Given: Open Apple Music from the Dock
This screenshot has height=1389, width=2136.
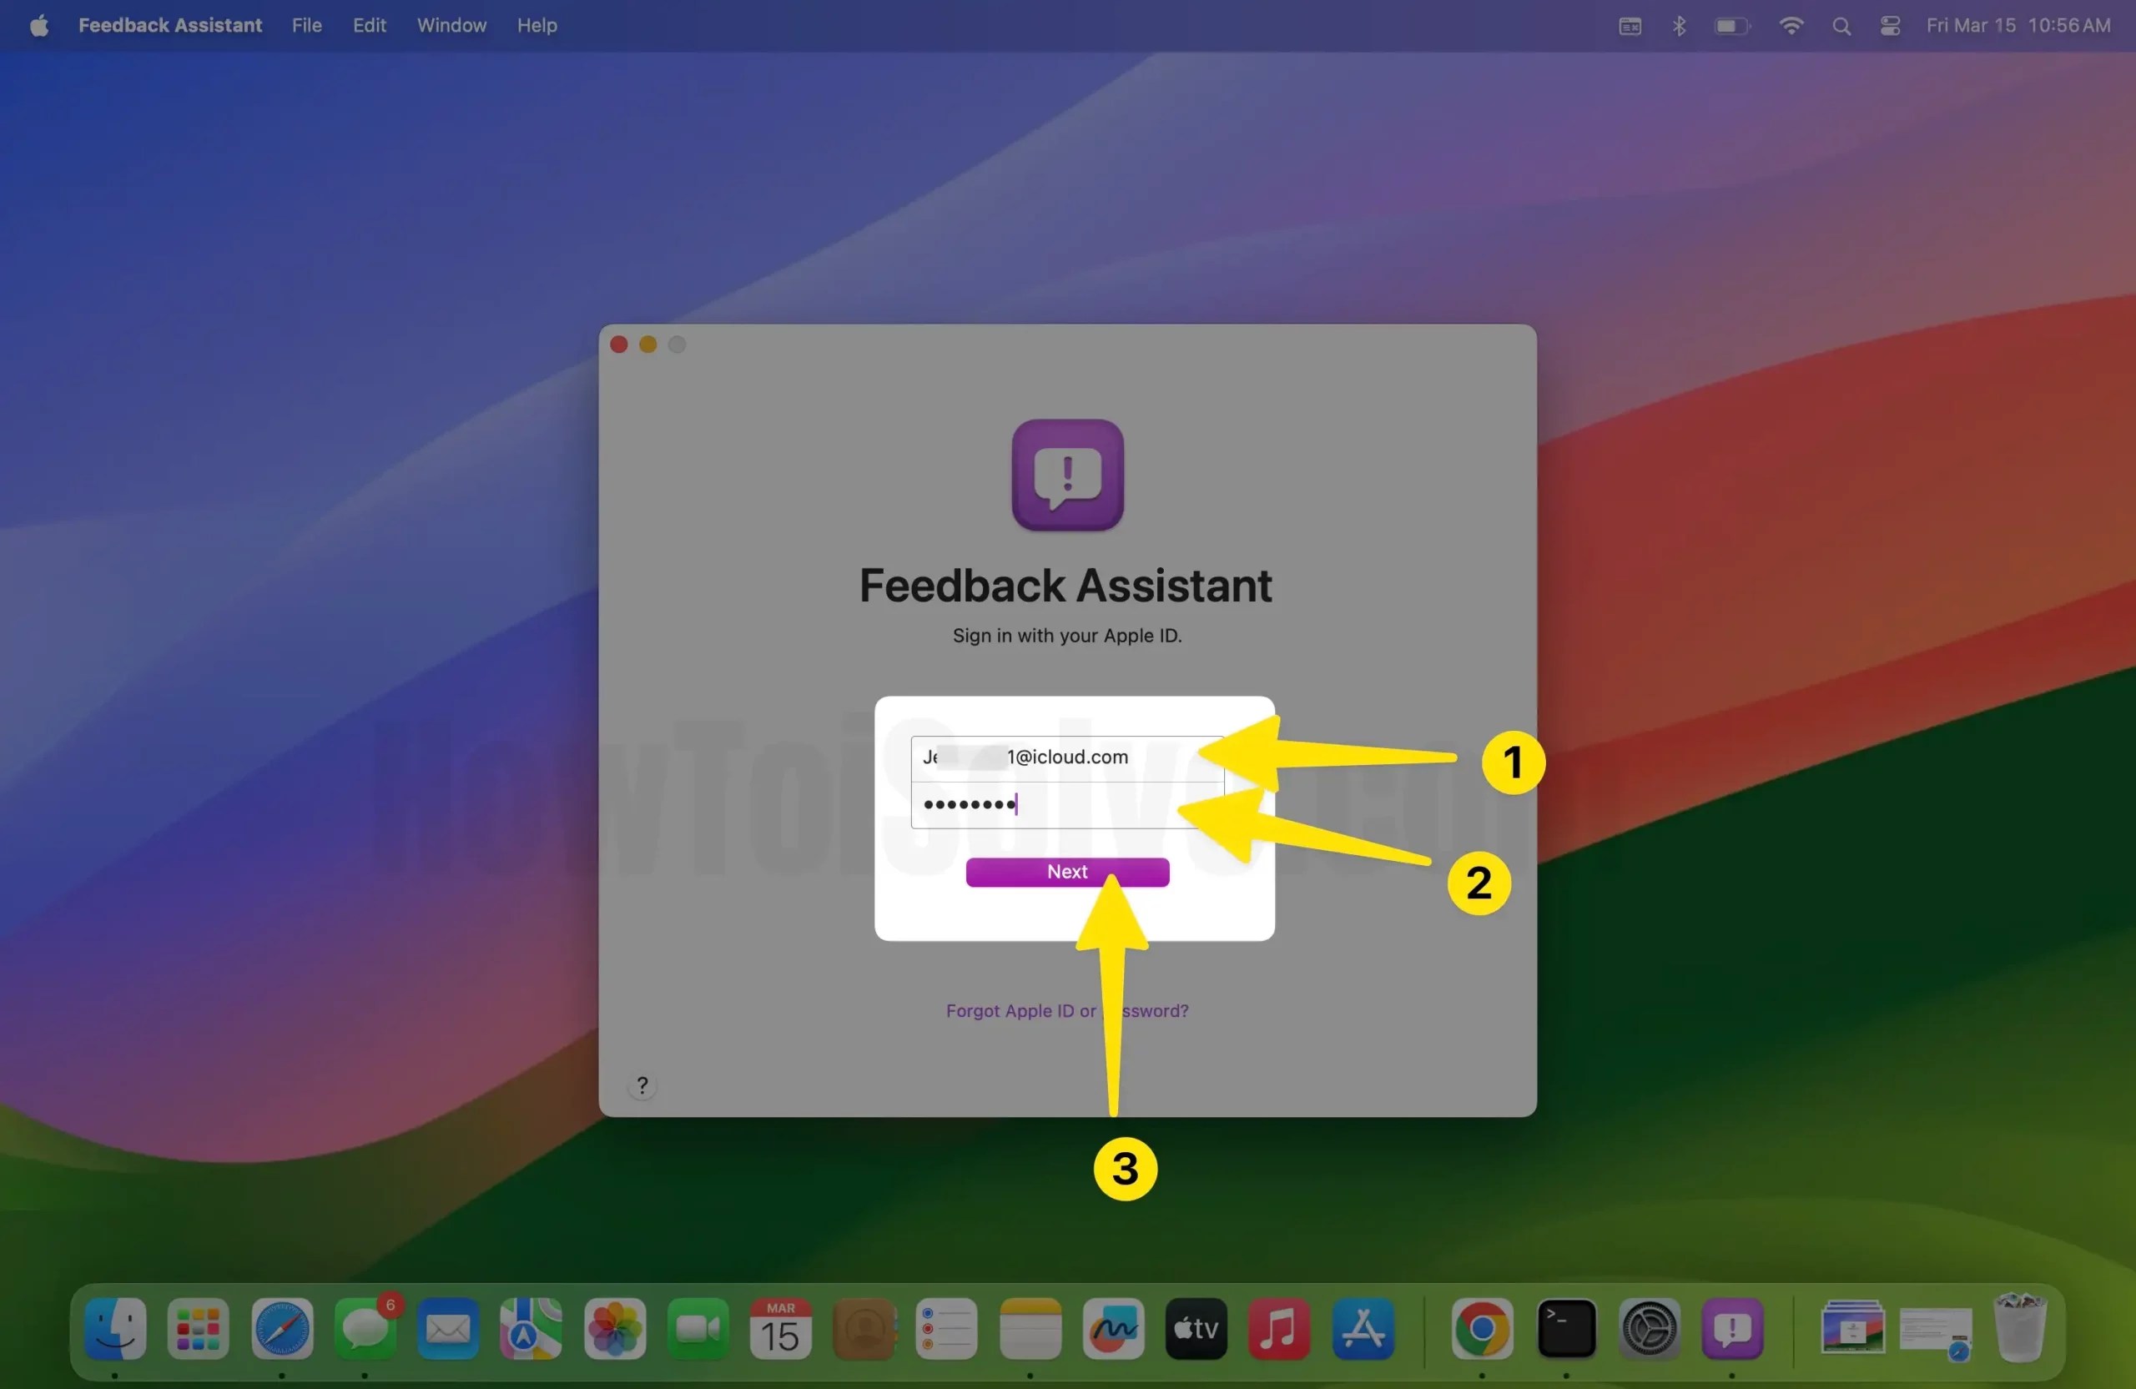Looking at the screenshot, I should [x=1279, y=1331].
